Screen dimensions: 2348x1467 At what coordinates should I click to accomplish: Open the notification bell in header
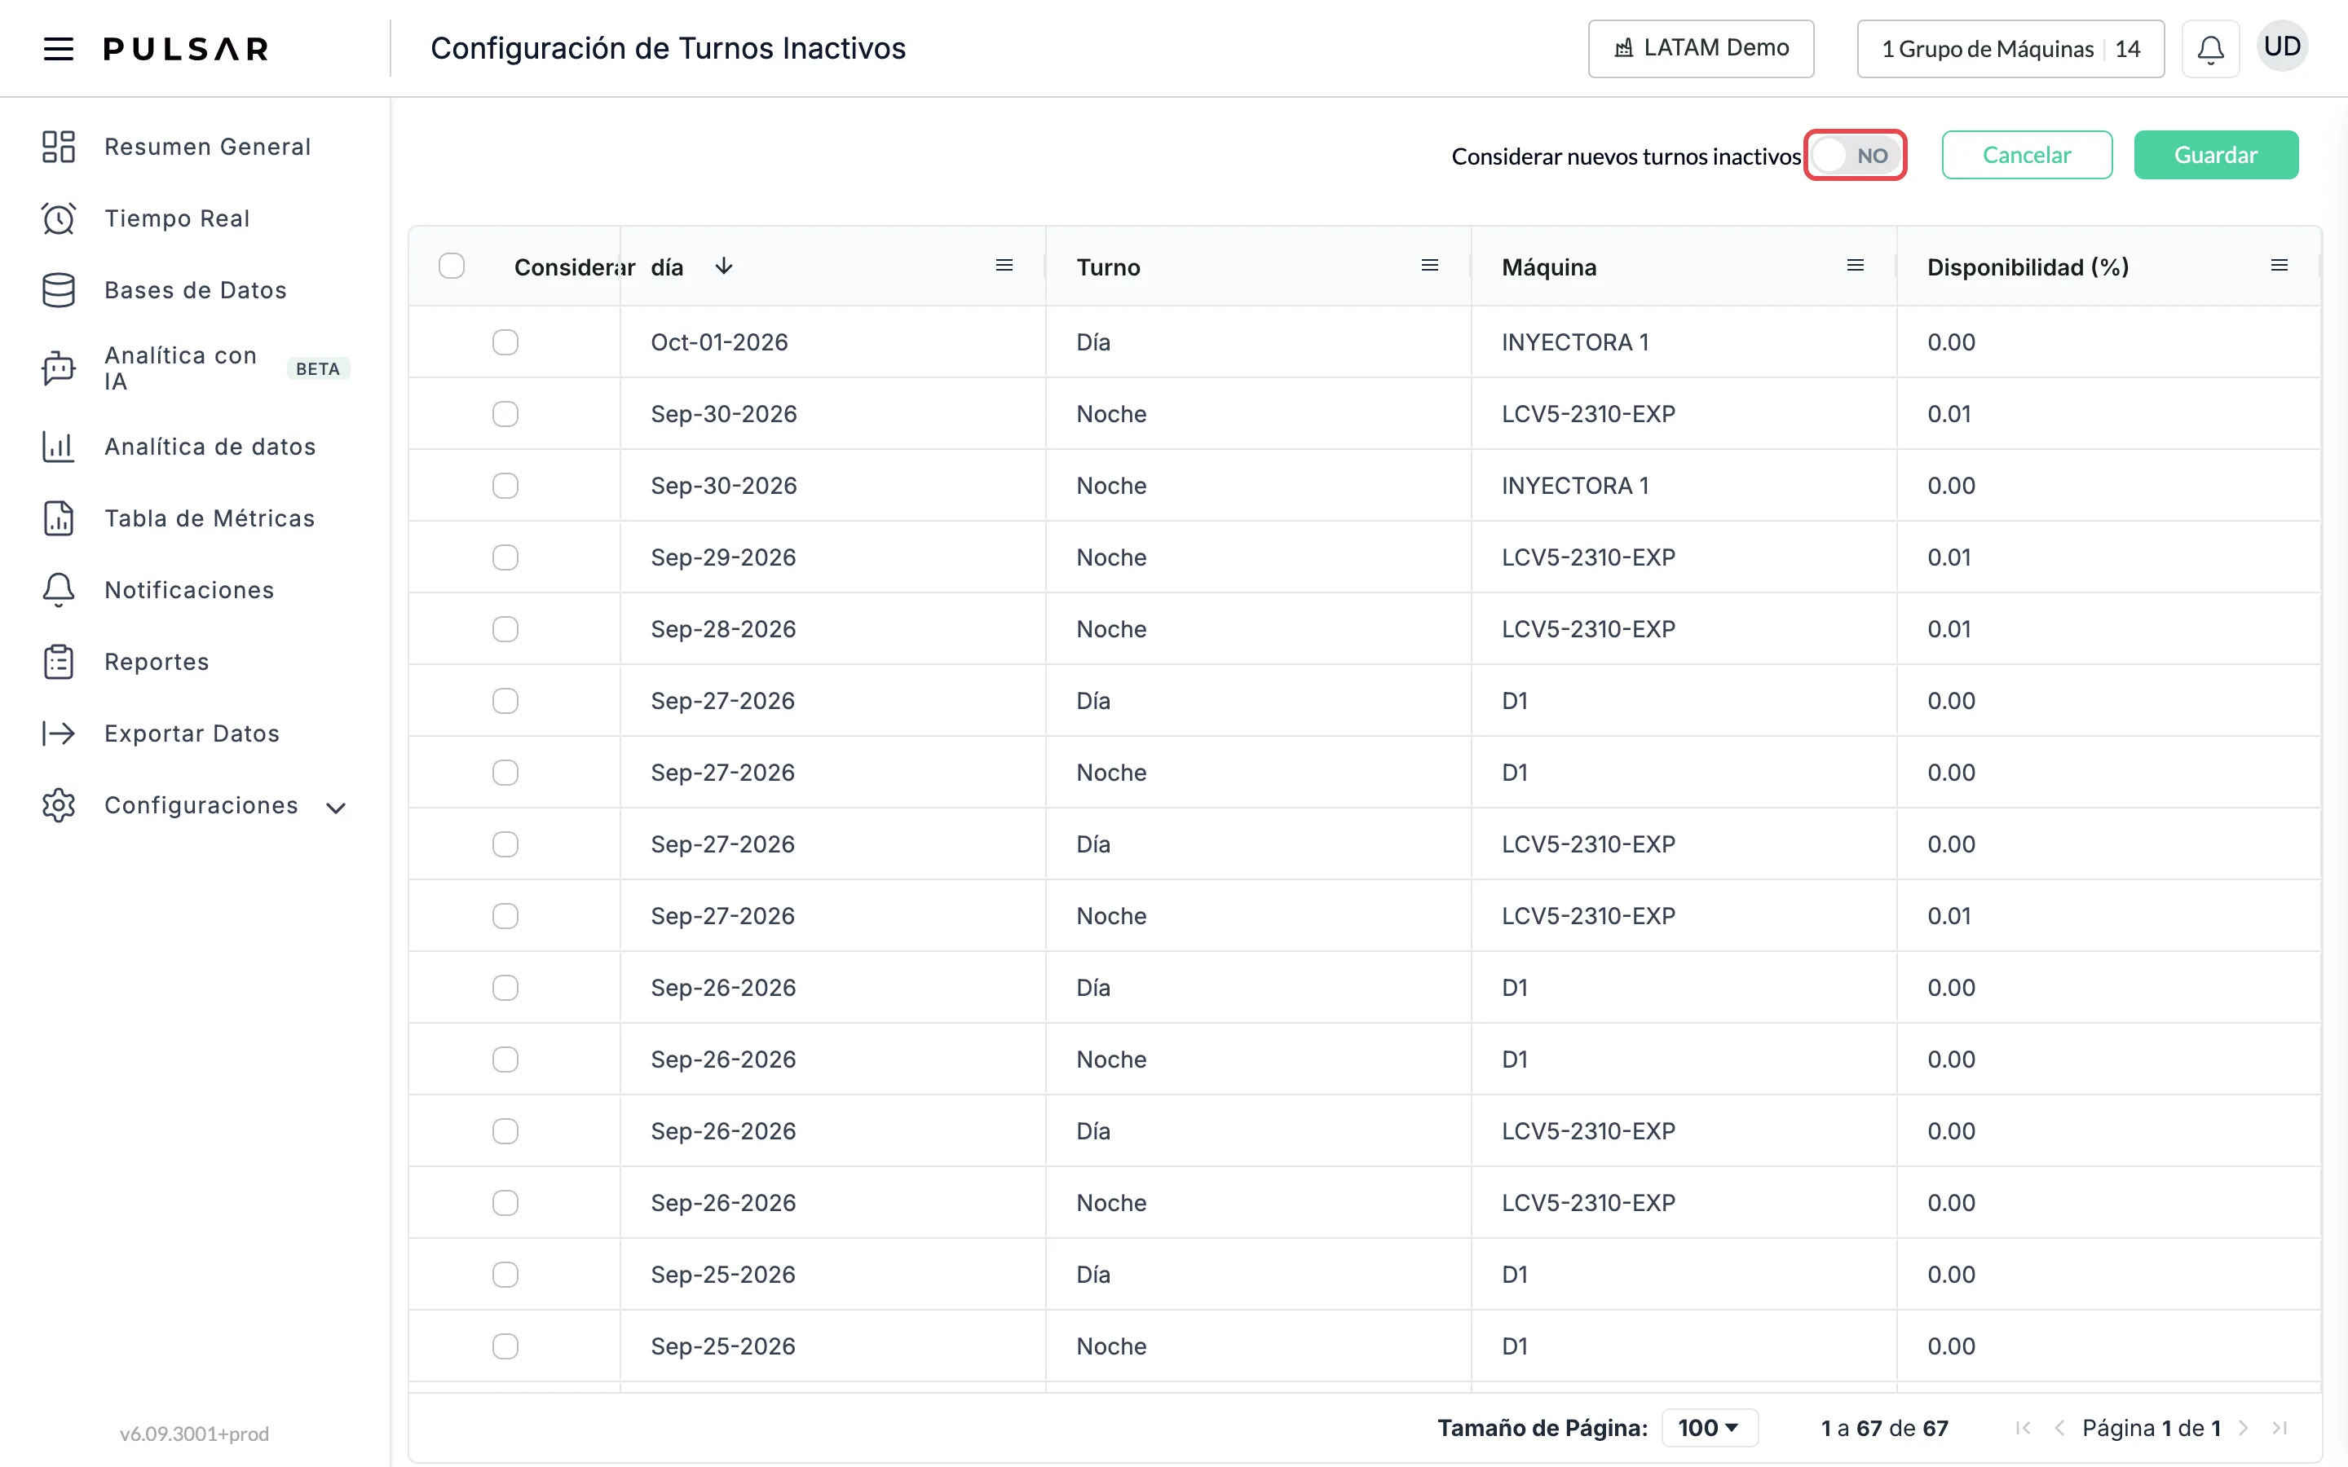coord(2210,49)
